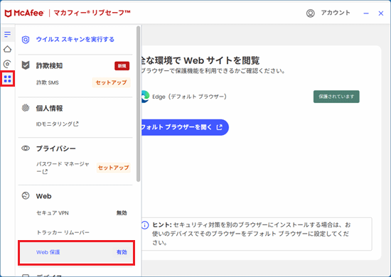Open the four-dot features grid icon
The height and width of the screenshot is (277, 391).
coord(8,79)
